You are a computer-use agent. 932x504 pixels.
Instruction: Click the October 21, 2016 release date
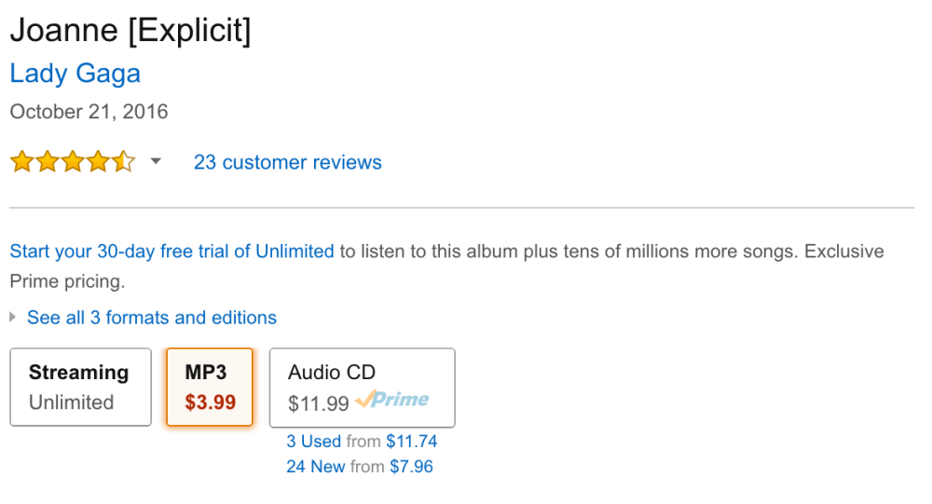coord(89,112)
